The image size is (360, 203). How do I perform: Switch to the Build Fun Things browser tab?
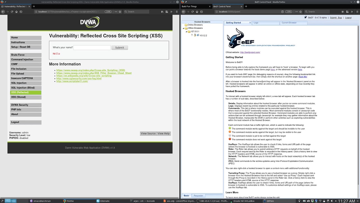[x=196, y=6]
